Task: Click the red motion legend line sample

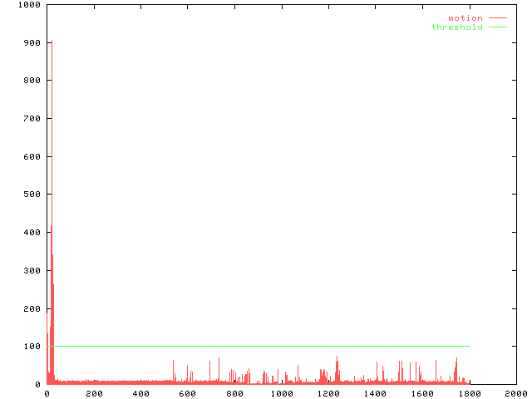Action: pyautogui.click(x=497, y=18)
